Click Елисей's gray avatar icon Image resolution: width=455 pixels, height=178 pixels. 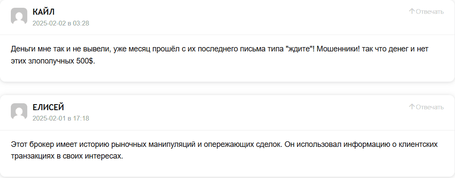(19, 112)
